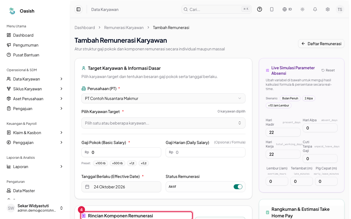Toggle the sidebar panel icon

click(x=78, y=9)
